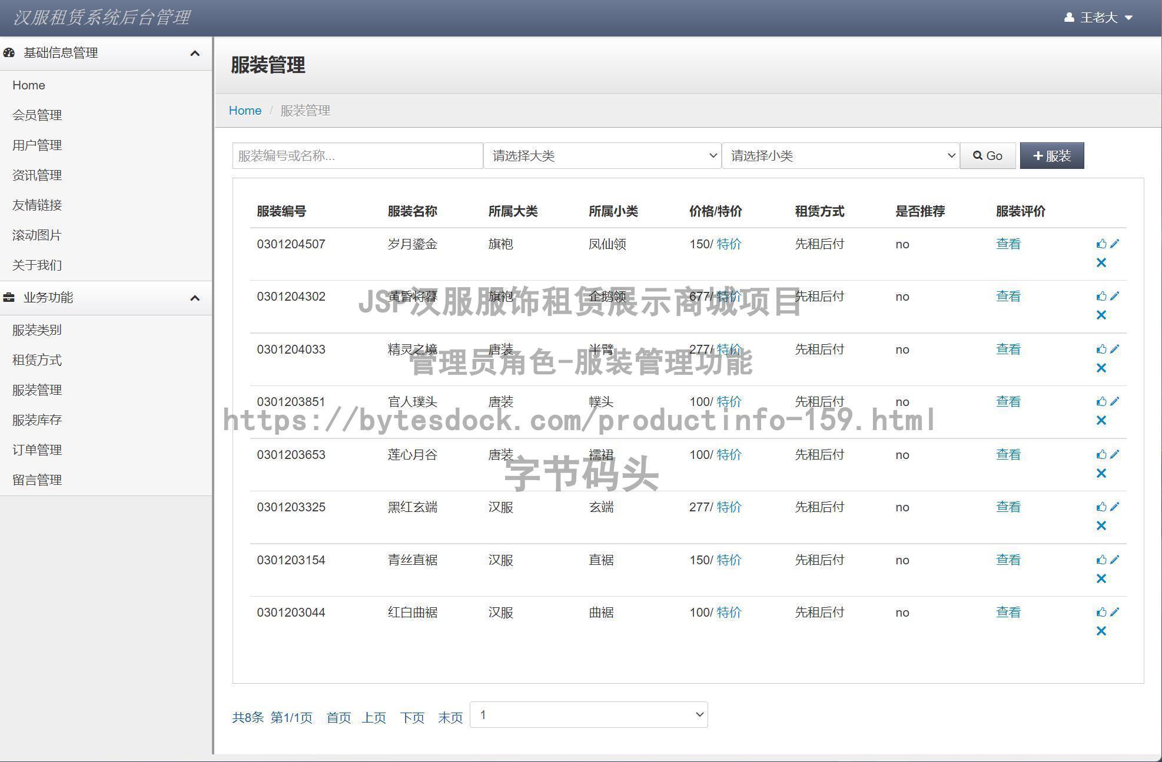Click pencil edit icon for 黄昏将暮 row
The height and width of the screenshot is (762, 1162).
(x=1114, y=296)
